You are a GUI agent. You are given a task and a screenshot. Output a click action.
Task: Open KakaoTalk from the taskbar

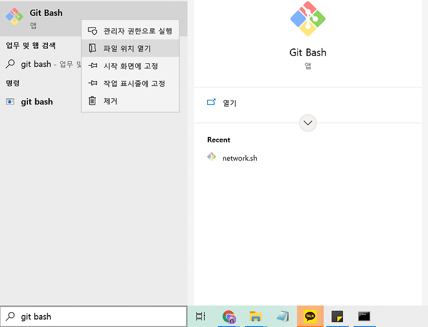[x=310, y=316]
